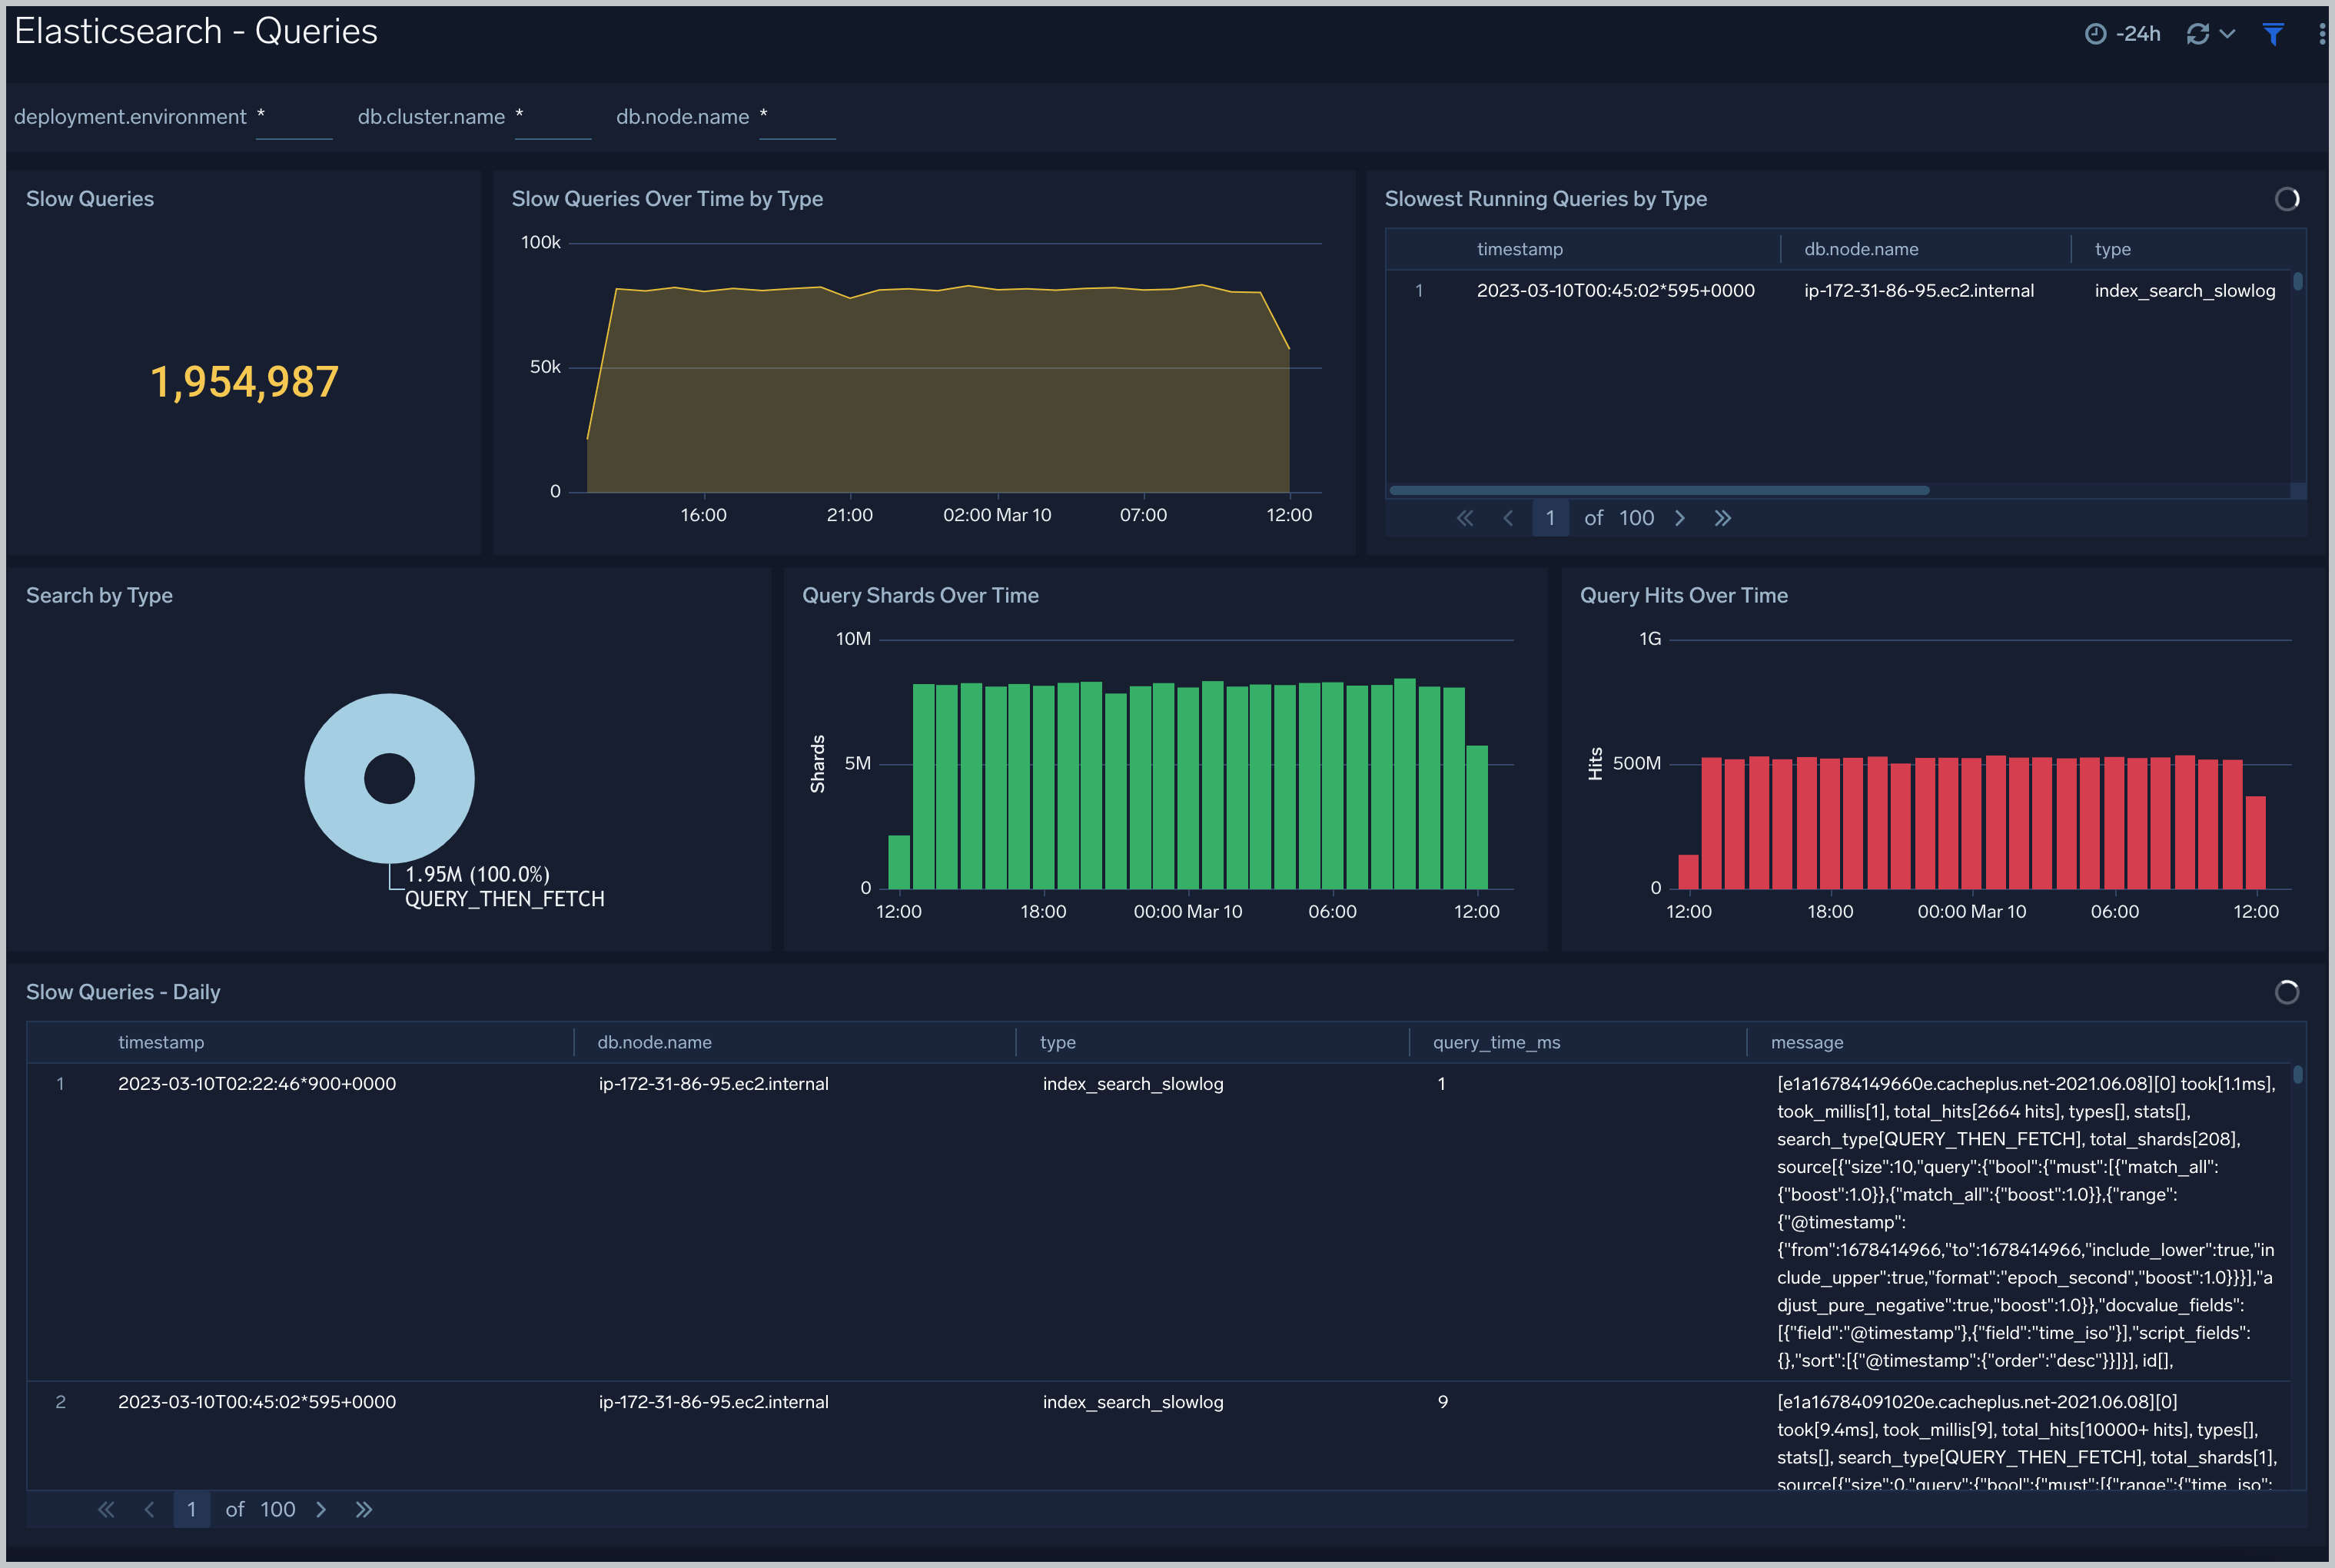Image resolution: width=2335 pixels, height=1568 pixels.
Task: Sort Slow Queries - Daily by query_time_ms header
Action: pos(1496,1042)
